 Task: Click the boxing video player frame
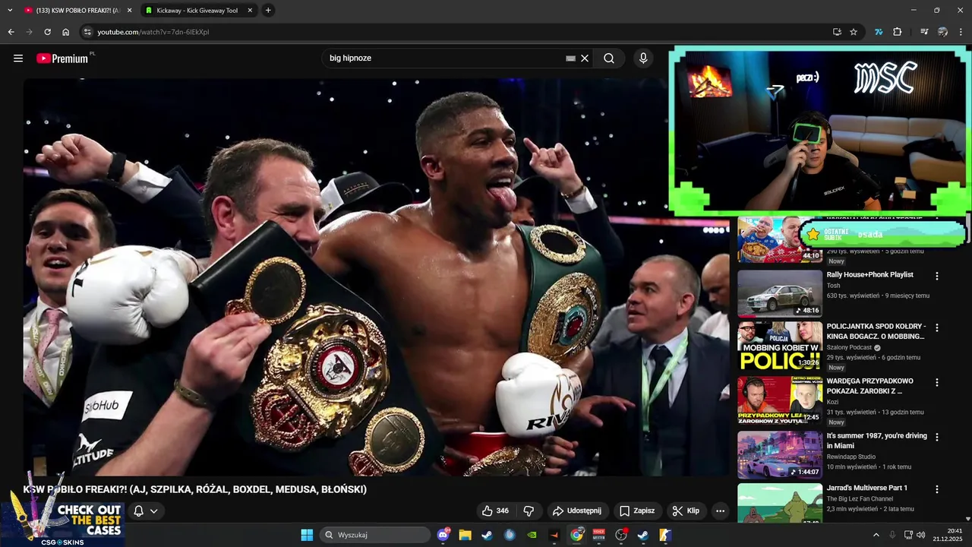pyautogui.click(x=376, y=277)
